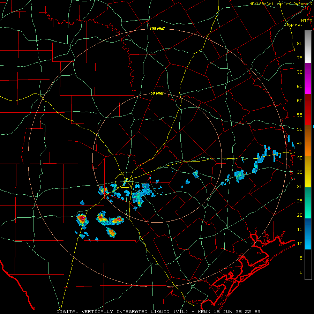Click the "50 NMI" range ring label
This screenshot has height=314, width=314.
(x=157, y=93)
